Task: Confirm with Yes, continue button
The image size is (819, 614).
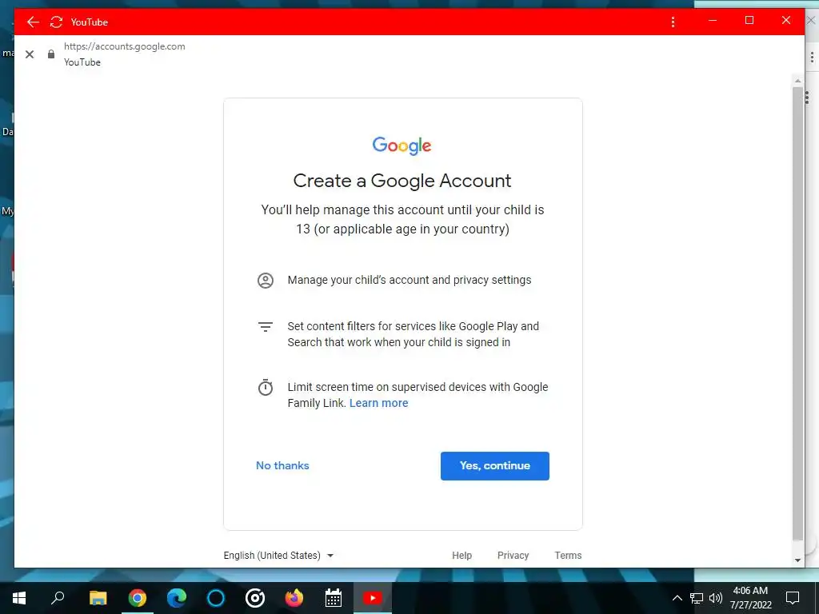Action: click(494, 466)
